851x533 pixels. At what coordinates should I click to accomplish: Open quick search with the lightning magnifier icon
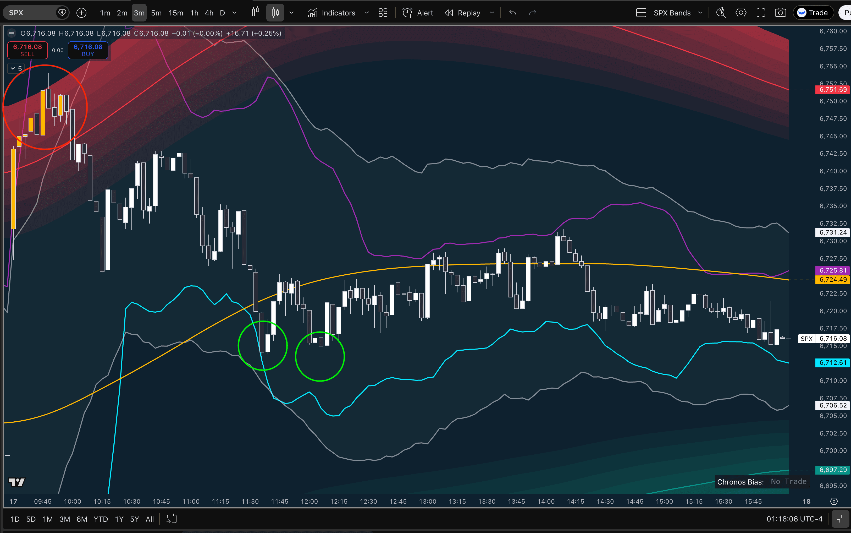[x=721, y=12]
